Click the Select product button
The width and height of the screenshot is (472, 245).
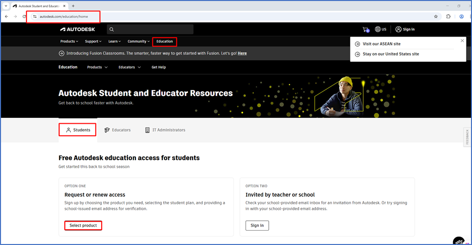click(x=83, y=226)
